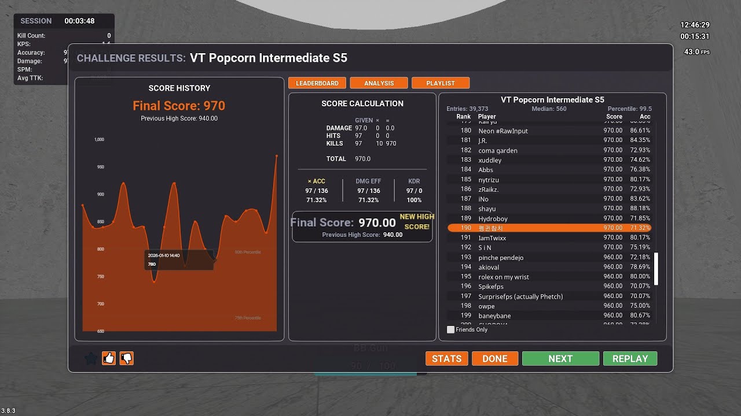741x416 pixels.
Task: Select player rolex on my wrist
Action: (x=549, y=277)
